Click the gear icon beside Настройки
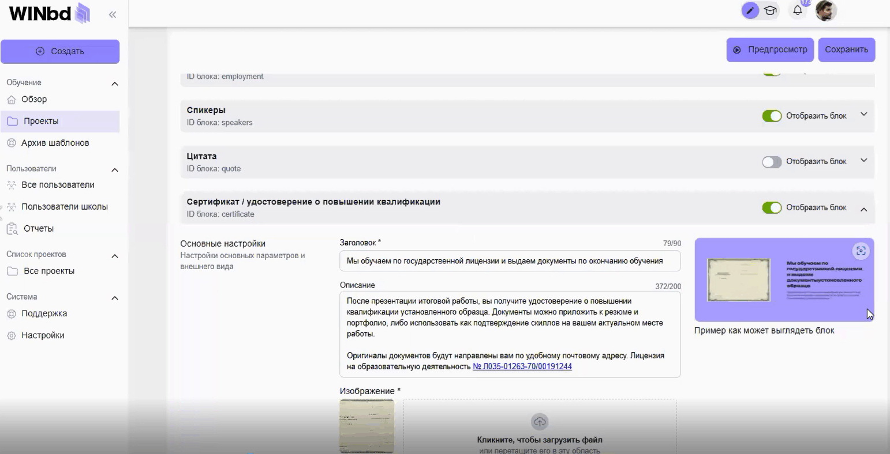 12,336
